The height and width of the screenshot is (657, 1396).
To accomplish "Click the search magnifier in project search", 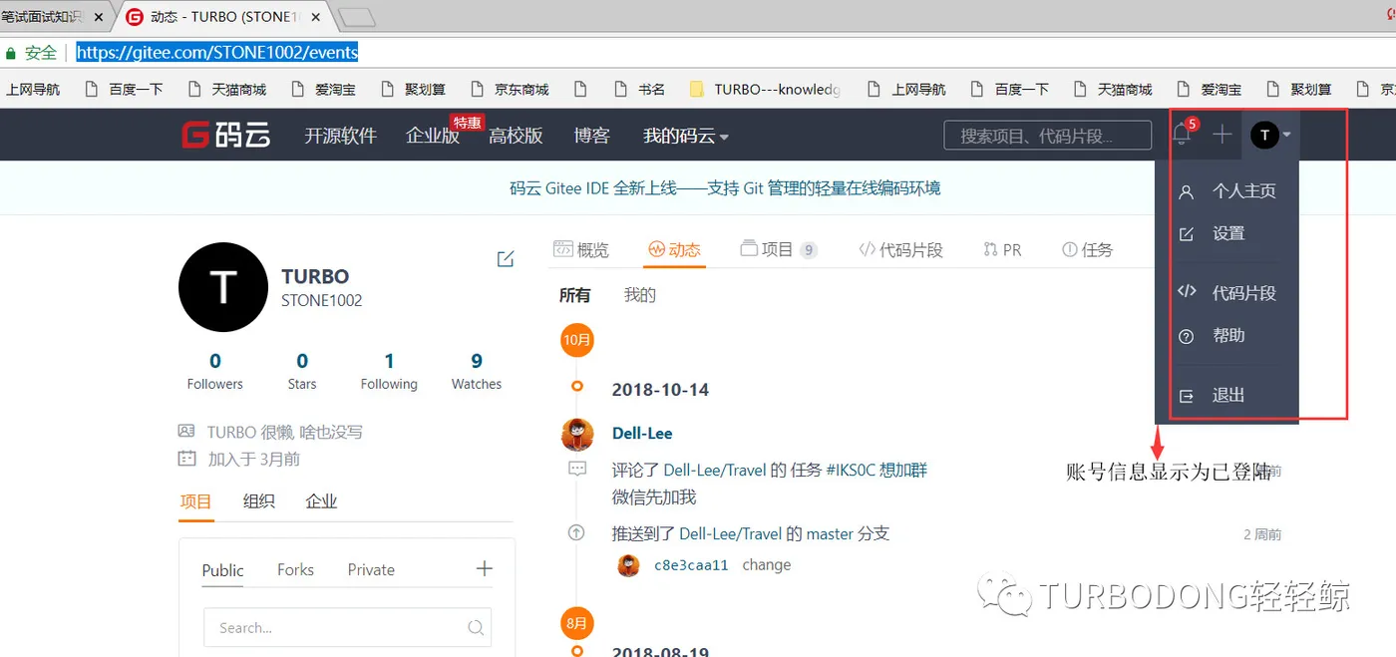I will tap(476, 628).
